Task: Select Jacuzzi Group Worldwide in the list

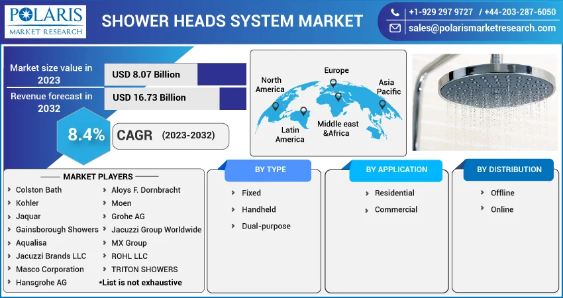Action: [x=156, y=230]
